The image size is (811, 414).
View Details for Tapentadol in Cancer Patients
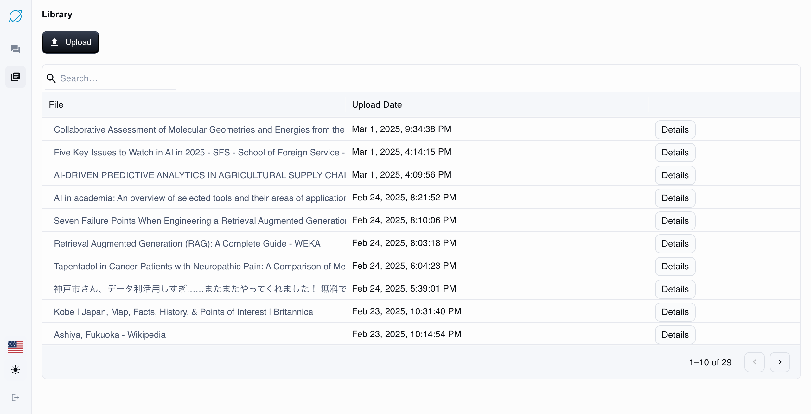[x=675, y=266]
